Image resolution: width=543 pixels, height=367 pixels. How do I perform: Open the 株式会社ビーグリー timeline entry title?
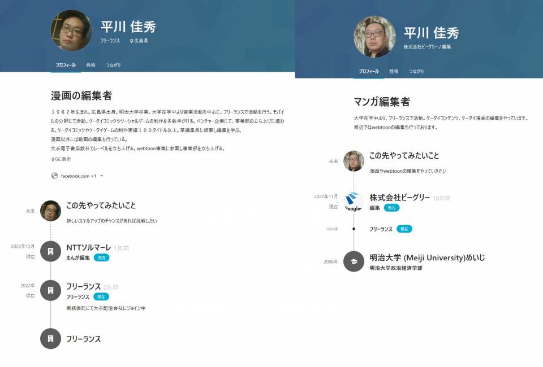[399, 198]
